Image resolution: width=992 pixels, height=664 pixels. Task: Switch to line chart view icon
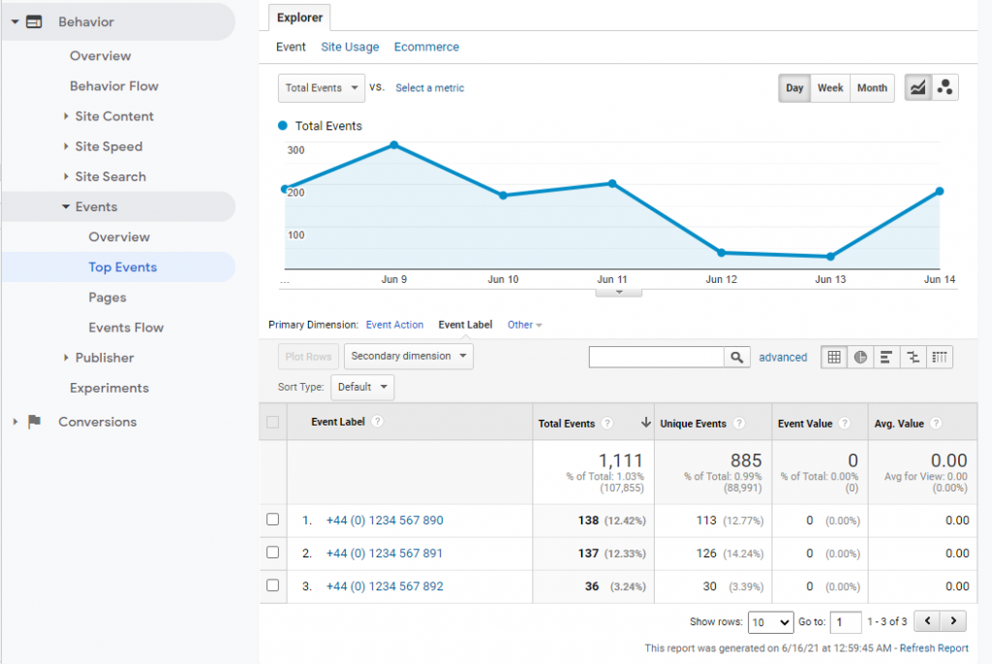click(x=916, y=88)
